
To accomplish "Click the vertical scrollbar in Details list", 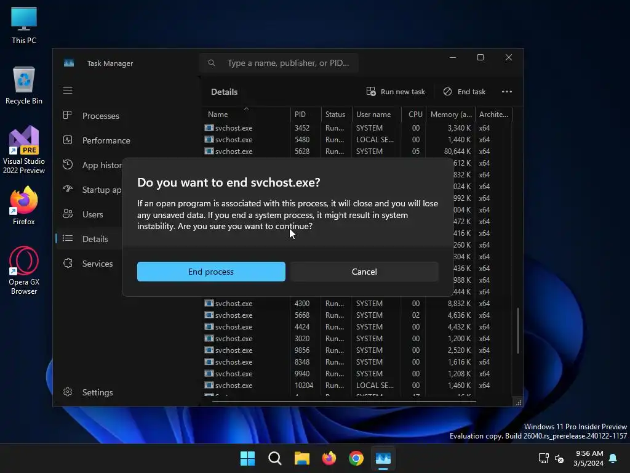I will pyautogui.click(x=518, y=331).
